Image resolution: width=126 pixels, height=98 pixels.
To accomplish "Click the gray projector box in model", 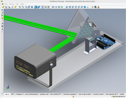I will tap(35, 61).
